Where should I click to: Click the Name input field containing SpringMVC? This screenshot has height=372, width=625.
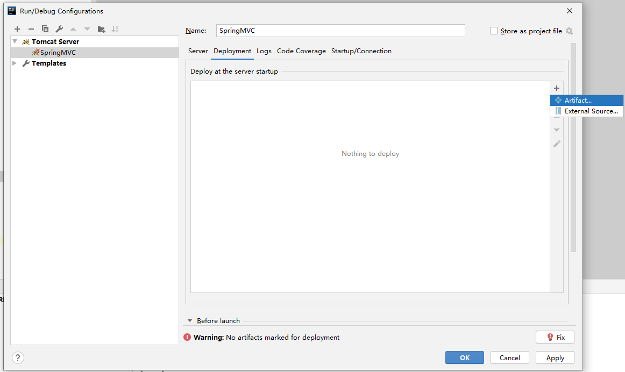341,31
